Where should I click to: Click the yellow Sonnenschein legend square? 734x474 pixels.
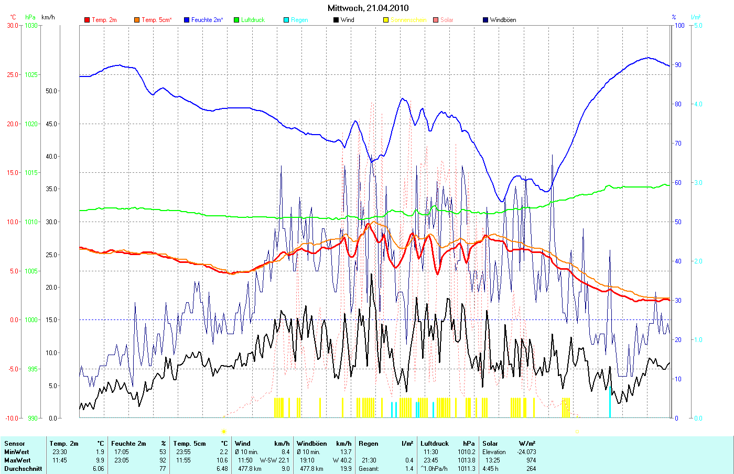(x=386, y=20)
